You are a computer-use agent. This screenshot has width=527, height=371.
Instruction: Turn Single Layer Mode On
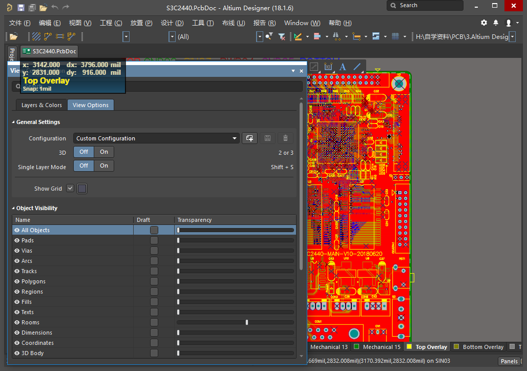point(104,166)
